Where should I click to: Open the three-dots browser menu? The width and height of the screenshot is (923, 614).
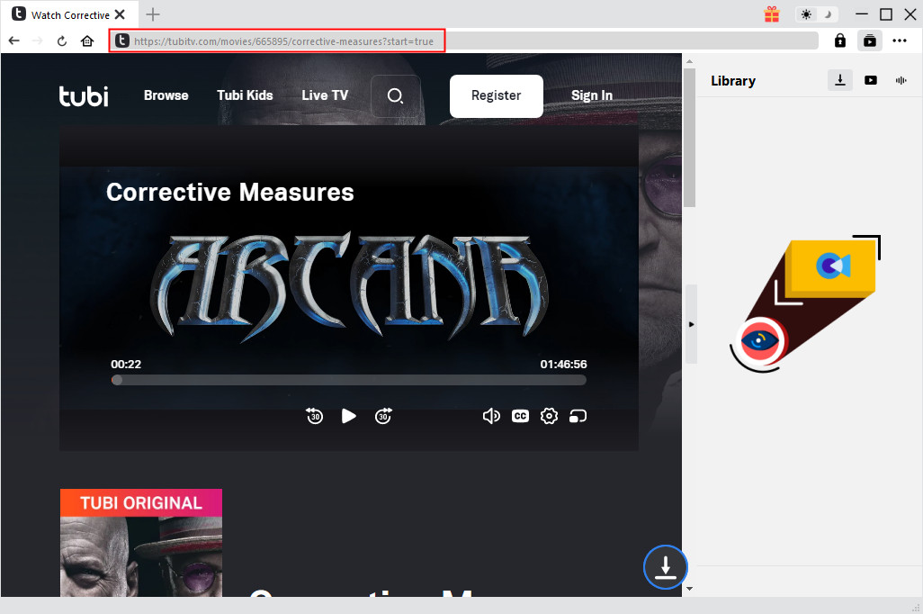(900, 41)
